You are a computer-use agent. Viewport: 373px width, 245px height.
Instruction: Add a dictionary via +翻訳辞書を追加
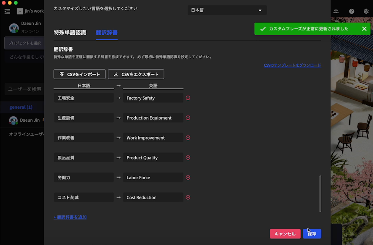[x=70, y=217]
